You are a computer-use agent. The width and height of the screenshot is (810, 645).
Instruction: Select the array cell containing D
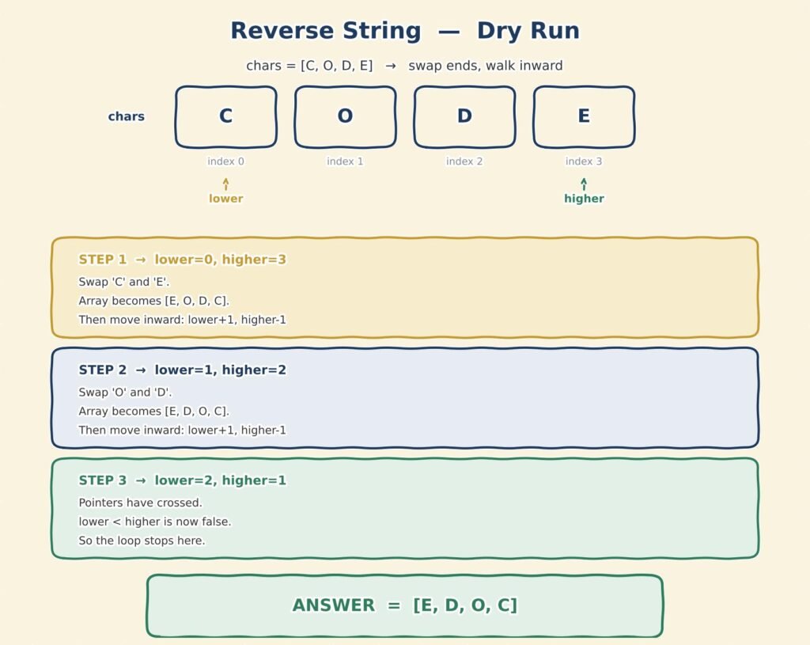click(464, 117)
